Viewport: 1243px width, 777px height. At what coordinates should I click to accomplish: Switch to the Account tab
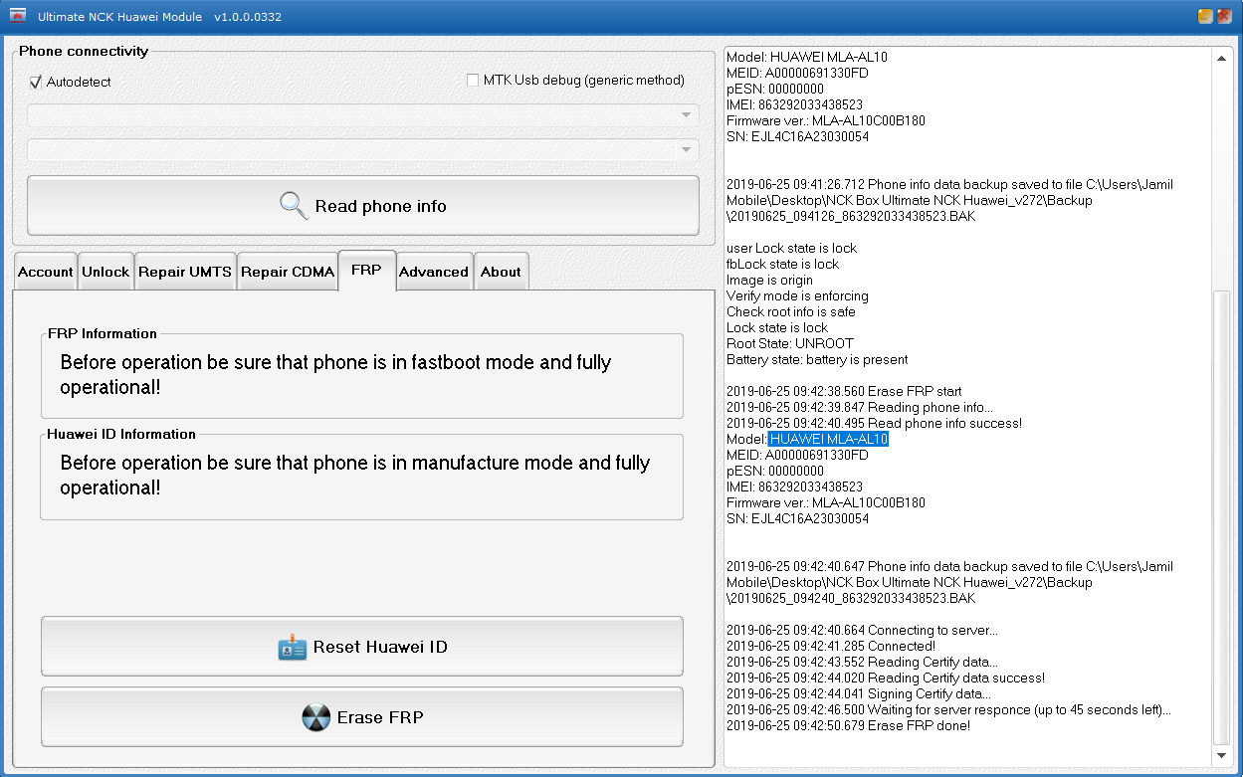46,272
